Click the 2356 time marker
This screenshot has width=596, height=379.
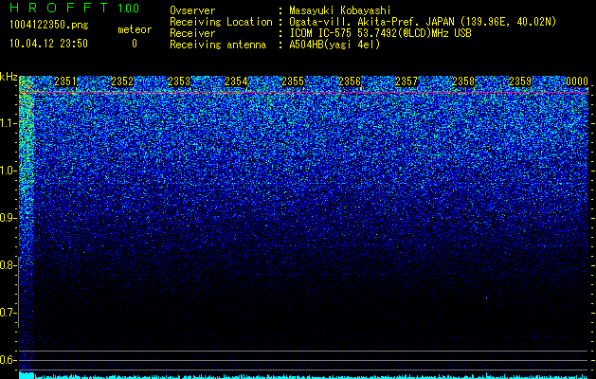tap(350, 81)
